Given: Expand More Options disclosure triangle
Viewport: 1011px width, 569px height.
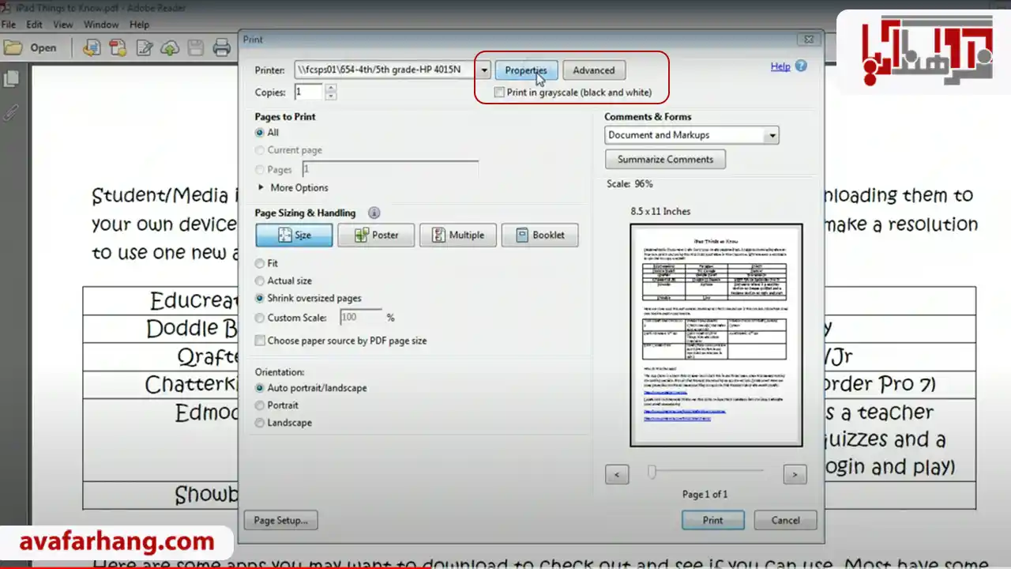Looking at the screenshot, I should click(x=261, y=187).
